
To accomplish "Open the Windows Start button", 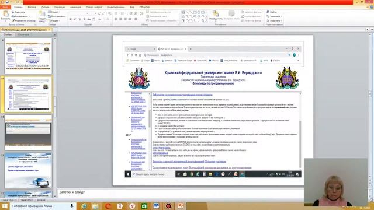I will (5, 206).
